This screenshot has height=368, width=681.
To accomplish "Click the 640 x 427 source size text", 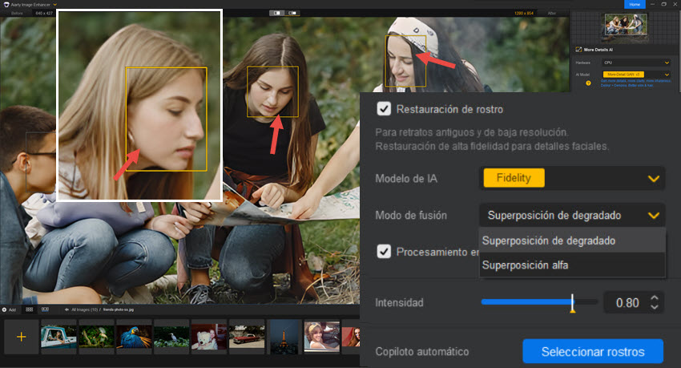I will [44, 14].
